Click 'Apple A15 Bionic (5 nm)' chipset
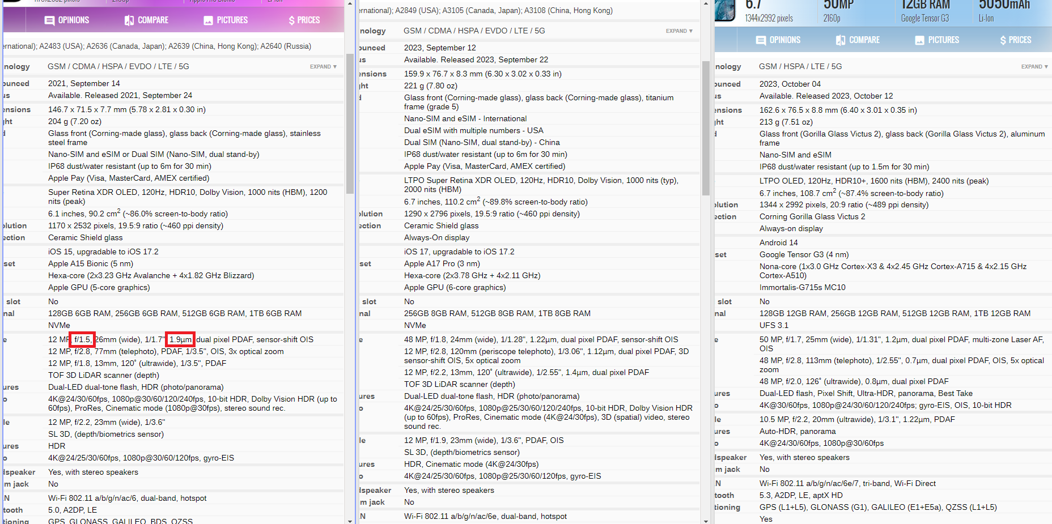The image size is (1052, 524). click(x=91, y=263)
